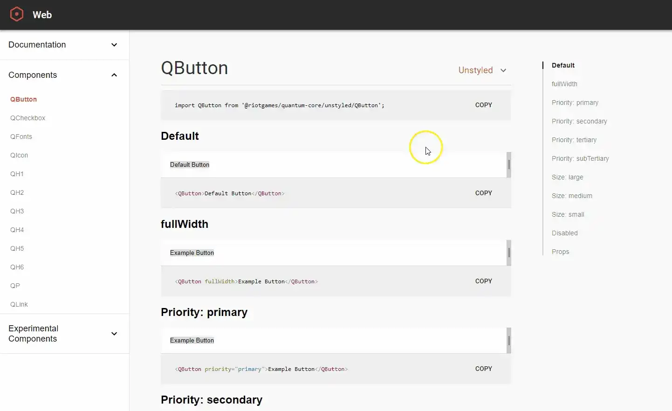Click the fullWidth section heading
The height and width of the screenshot is (411, 672).
tap(185, 224)
